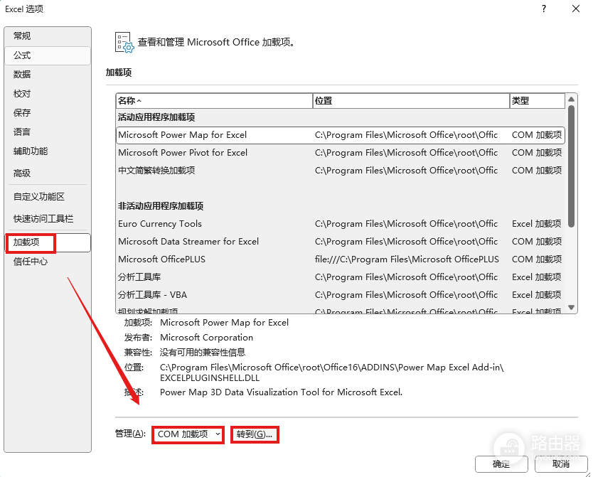The width and height of the screenshot is (593, 477).
Task: Open 自定义功能区 page
Action: point(47,196)
